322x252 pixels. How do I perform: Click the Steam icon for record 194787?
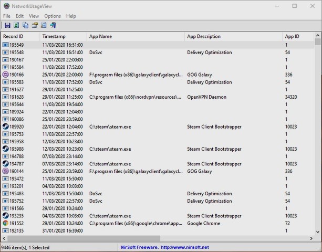click(x=5, y=164)
